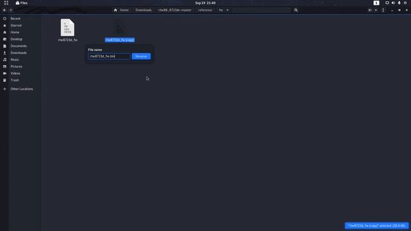411x231 pixels.
Task: Click the File name text field
Action: (x=109, y=56)
